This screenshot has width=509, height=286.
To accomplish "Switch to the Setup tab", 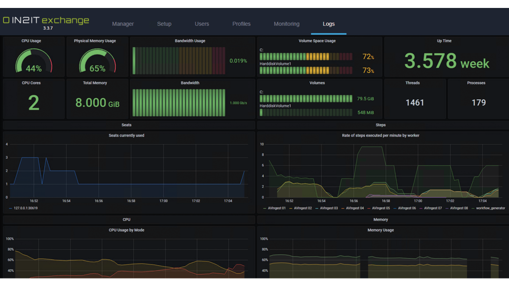I will click(164, 24).
